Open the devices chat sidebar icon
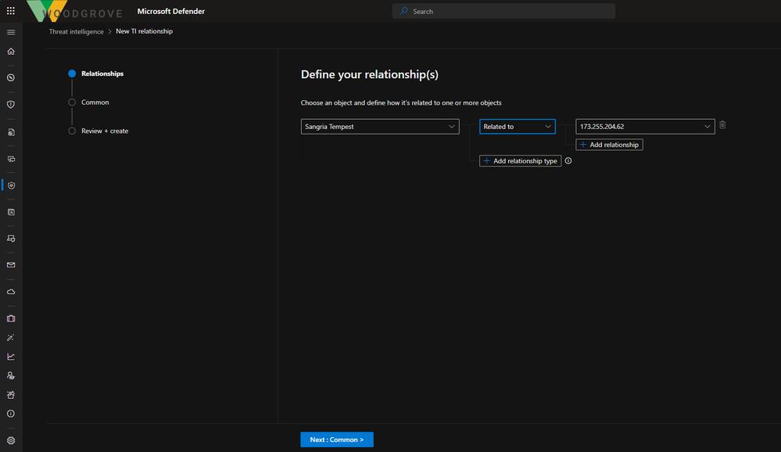Viewport: 781px width, 452px height. coord(11,159)
